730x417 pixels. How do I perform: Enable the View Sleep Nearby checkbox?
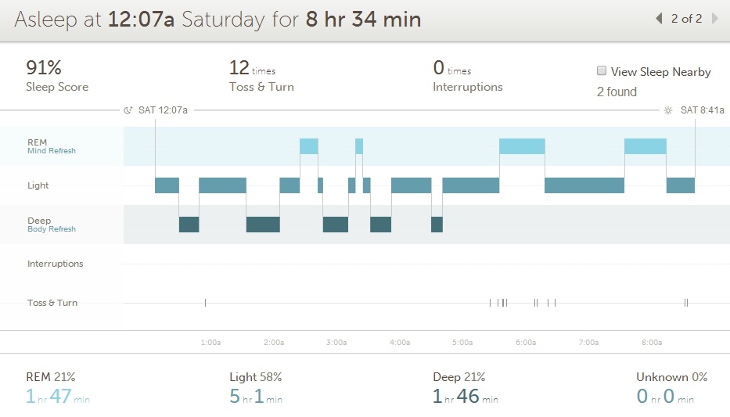click(x=602, y=71)
